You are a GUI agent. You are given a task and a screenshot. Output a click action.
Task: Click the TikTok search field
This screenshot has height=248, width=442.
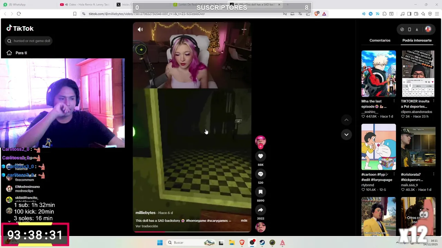29,41
